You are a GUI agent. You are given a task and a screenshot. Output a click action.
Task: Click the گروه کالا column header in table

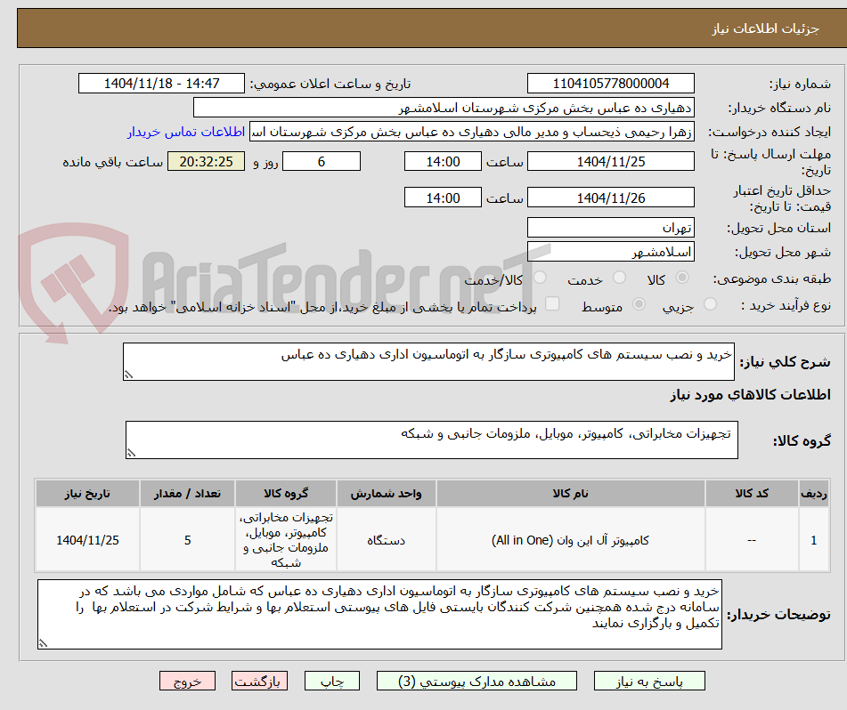[x=286, y=494]
